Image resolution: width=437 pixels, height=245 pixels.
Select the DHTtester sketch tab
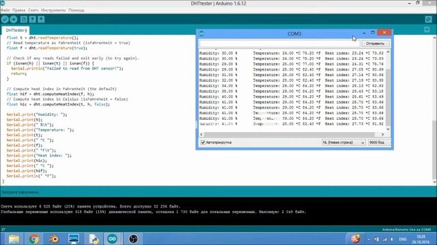click(16, 30)
